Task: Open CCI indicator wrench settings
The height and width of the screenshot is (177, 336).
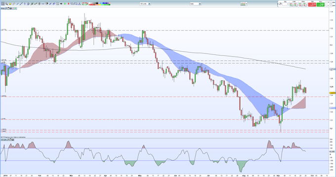Action: pos(8,140)
